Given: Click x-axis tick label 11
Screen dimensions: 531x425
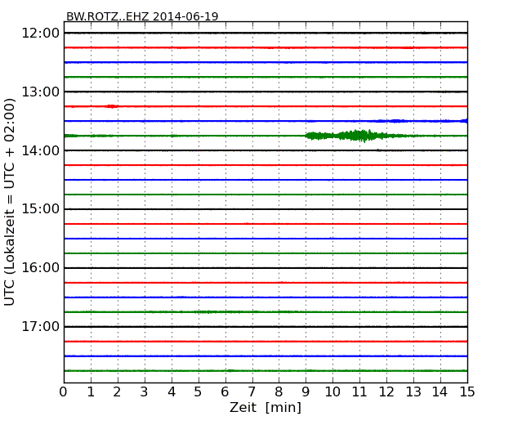Looking at the screenshot, I should tap(359, 392).
